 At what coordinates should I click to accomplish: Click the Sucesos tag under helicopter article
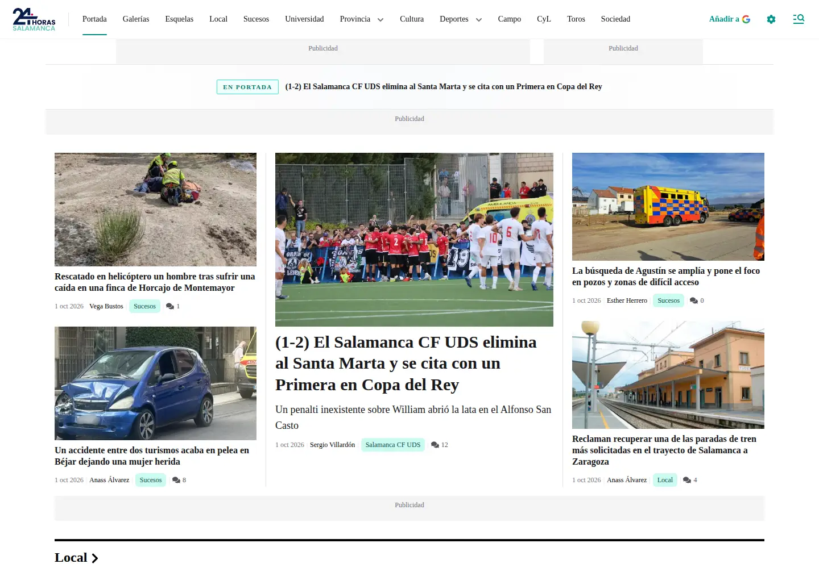(144, 306)
